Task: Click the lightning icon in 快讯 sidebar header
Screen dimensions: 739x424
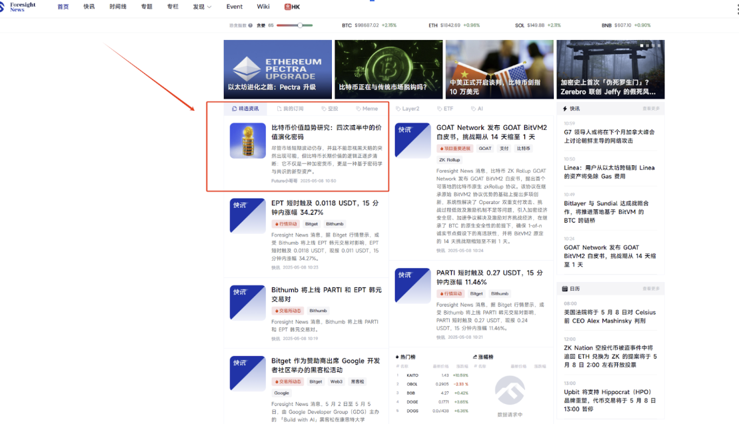Action: [x=565, y=109]
